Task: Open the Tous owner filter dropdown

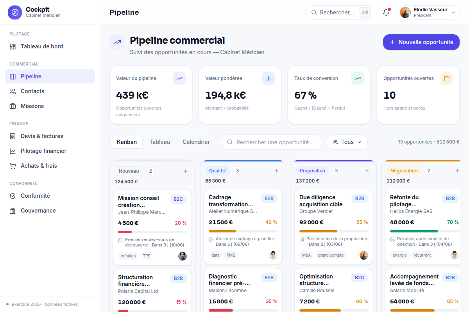Action: (x=347, y=142)
